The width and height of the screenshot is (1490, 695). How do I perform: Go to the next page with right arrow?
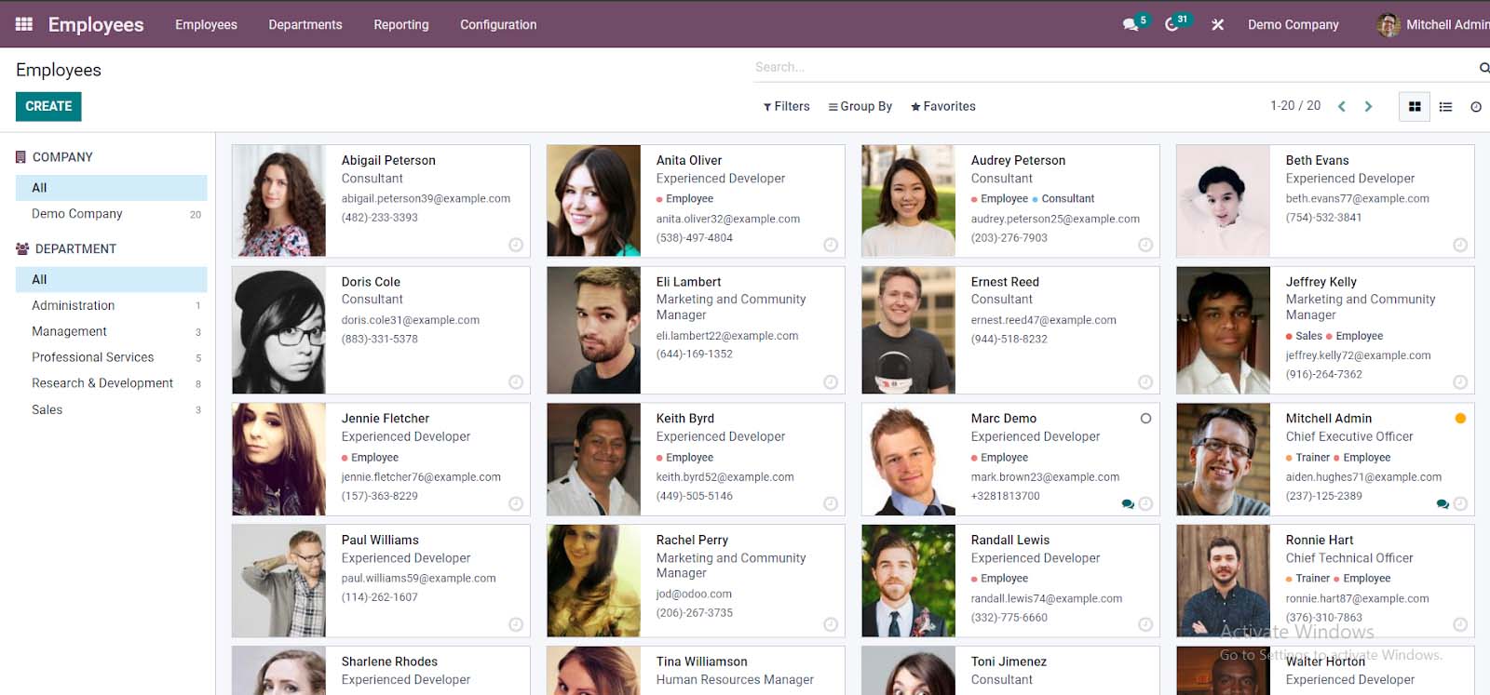pos(1368,106)
